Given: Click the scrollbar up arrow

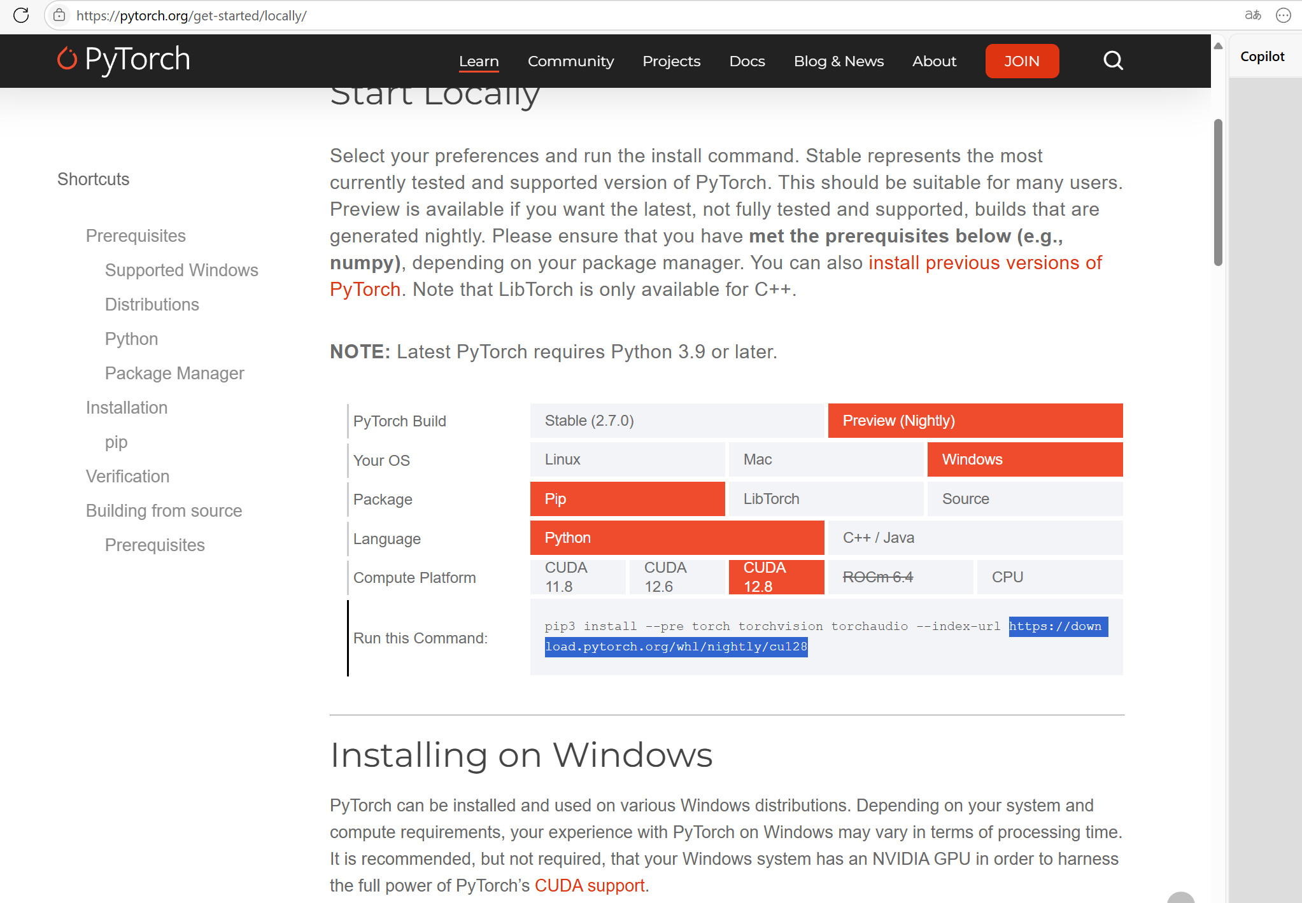Looking at the screenshot, I should tap(1218, 46).
